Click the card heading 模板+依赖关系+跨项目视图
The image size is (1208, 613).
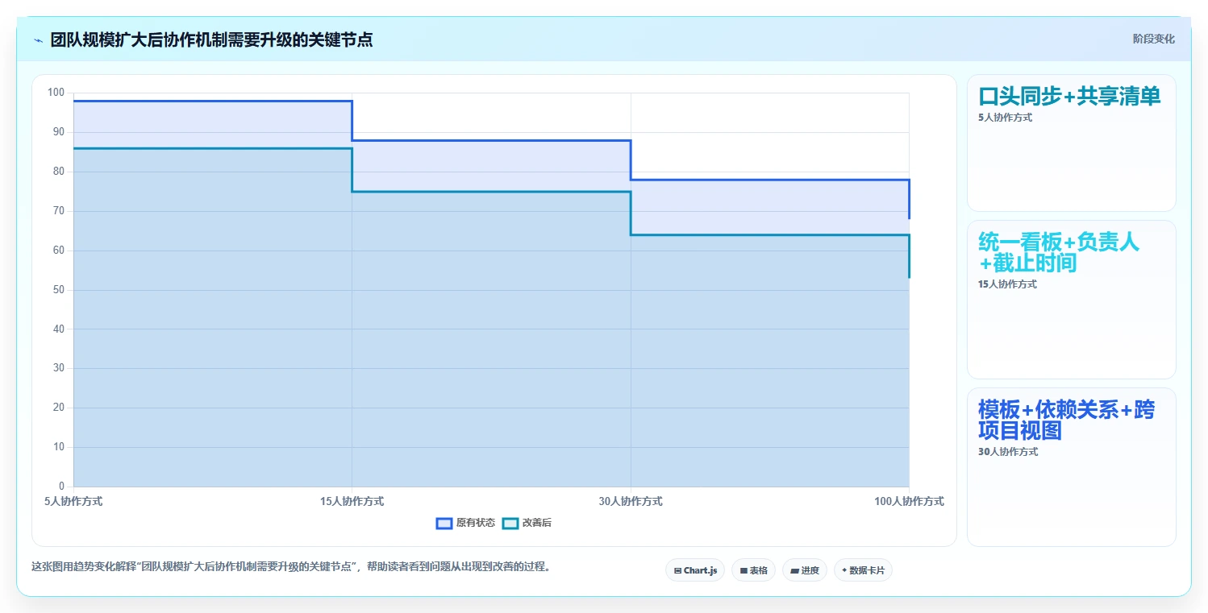pos(1066,420)
